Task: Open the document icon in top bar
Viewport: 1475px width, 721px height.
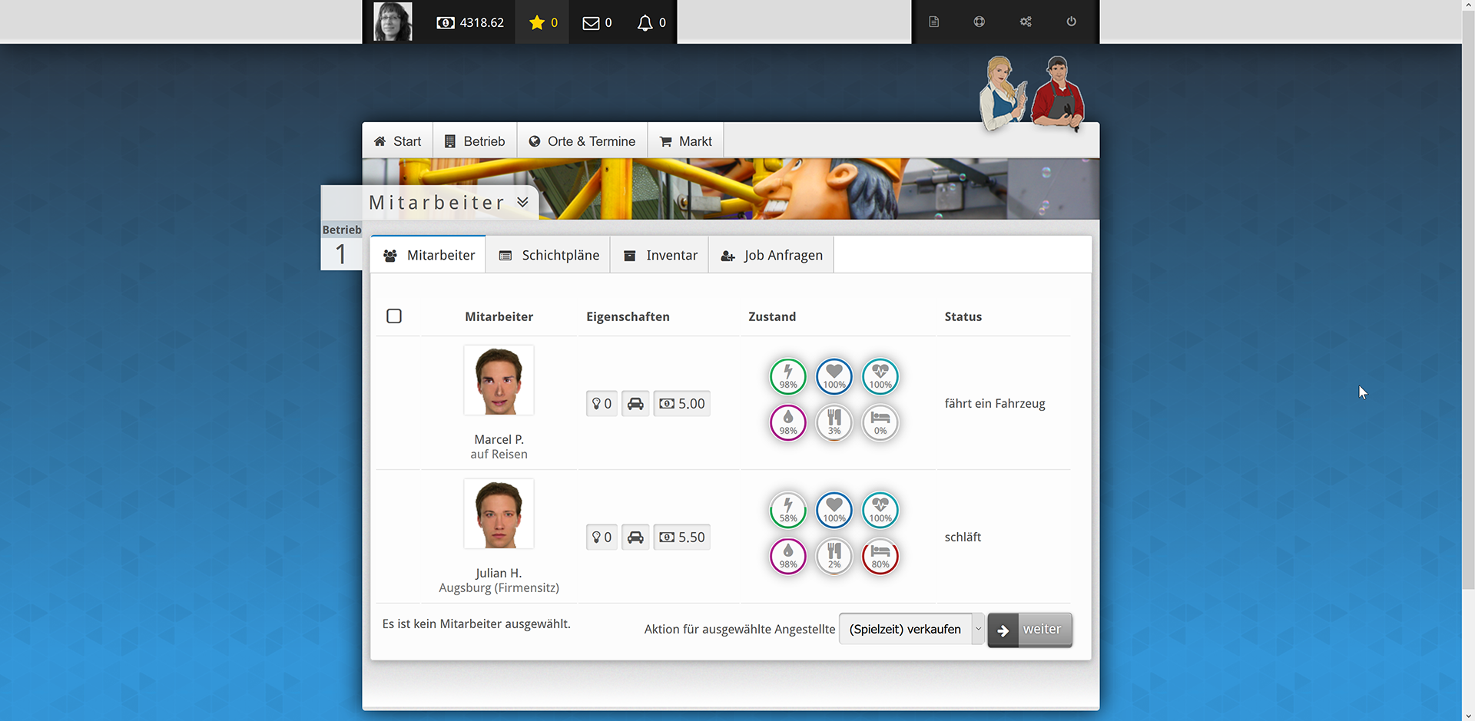Action: [x=933, y=21]
